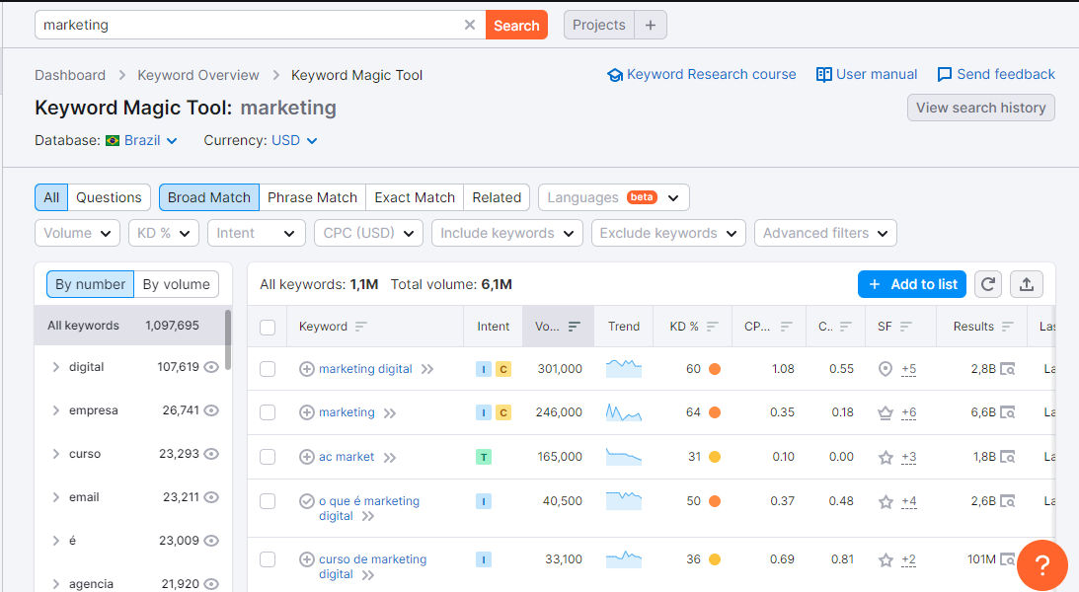Select the Exact Match tab
This screenshot has width=1079, height=592.
pyautogui.click(x=414, y=197)
